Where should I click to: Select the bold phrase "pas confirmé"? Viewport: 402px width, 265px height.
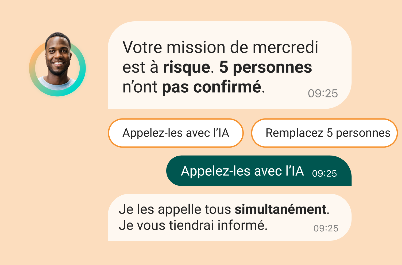[212, 87]
